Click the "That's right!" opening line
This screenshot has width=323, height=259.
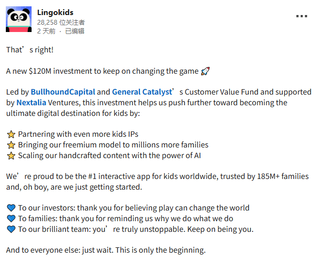pyautogui.click(x=30, y=50)
